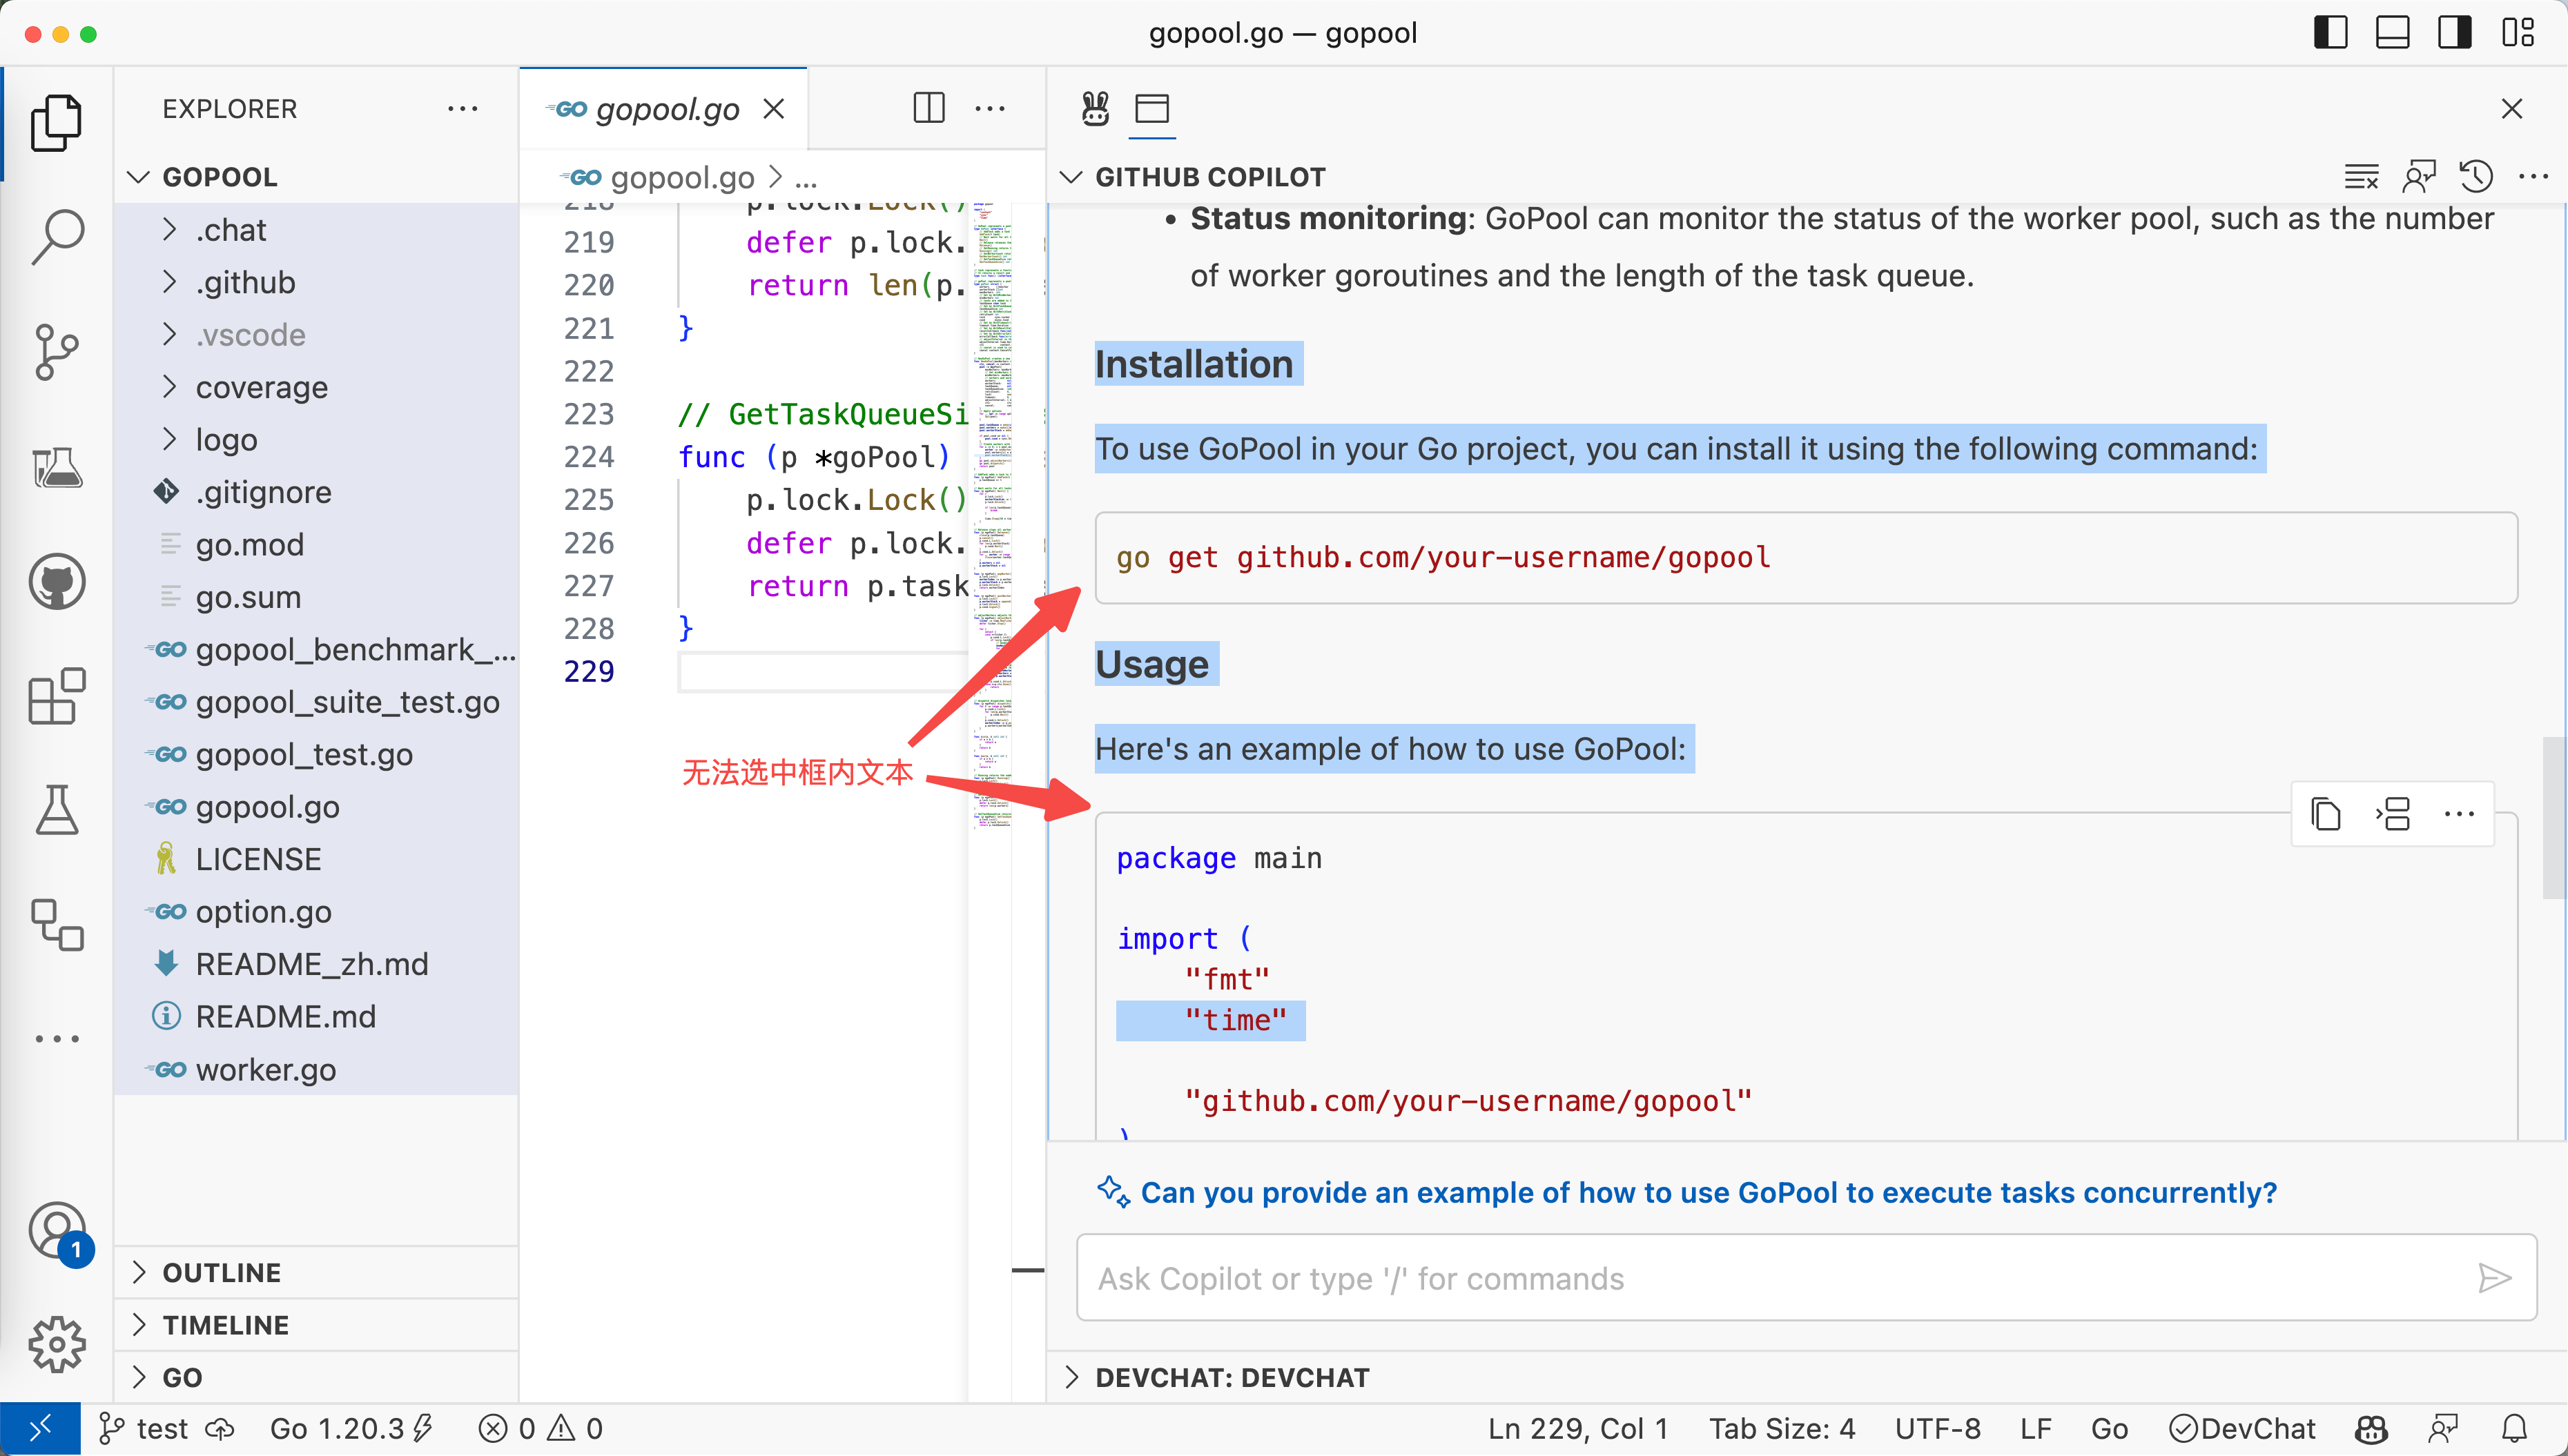Toggle secondary side bar visibility
The image size is (2568, 1456).
pyautogui.click(x=2454, y=33)
